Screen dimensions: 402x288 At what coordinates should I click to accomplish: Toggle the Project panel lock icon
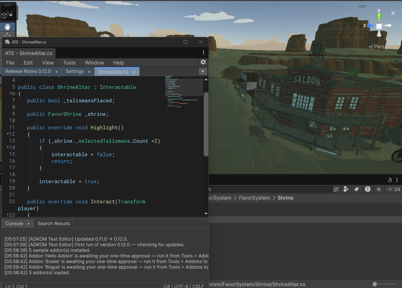[390, 180]
